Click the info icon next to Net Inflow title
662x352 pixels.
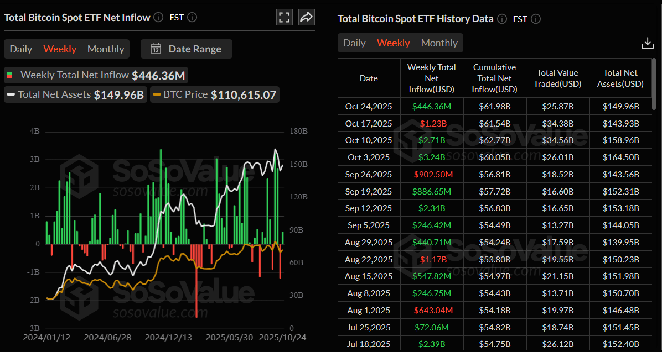158,17
